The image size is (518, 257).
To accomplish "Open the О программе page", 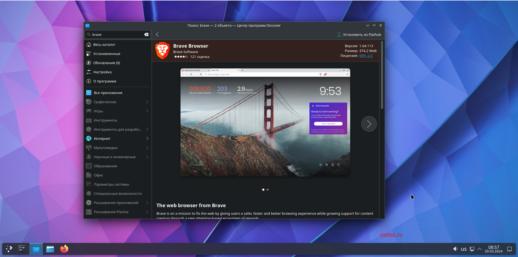I will (x=118, y=81).
